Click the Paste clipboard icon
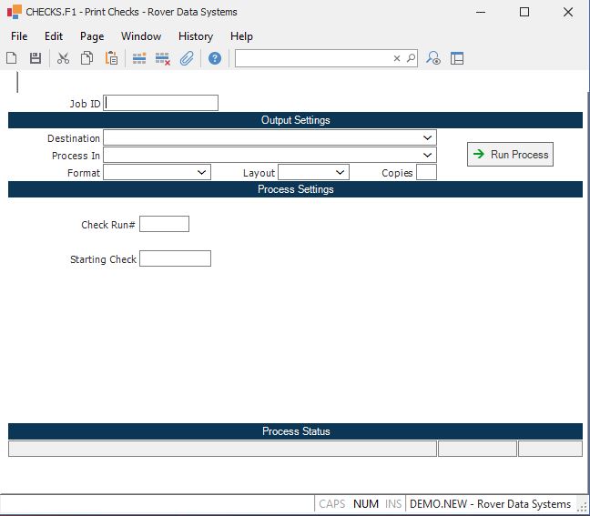This screenshot has width=590, height=516. point(111,58)
